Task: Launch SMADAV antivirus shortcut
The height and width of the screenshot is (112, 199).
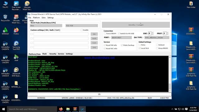Action: [5, 31]
